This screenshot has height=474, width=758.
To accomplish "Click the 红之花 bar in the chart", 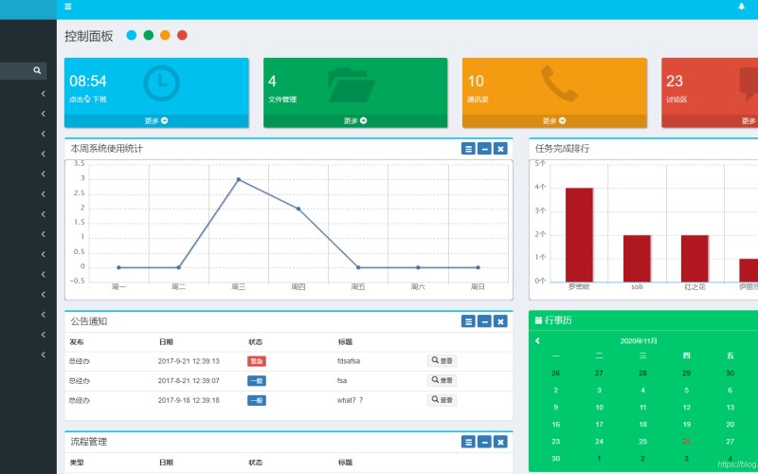I will pos(695,259).
